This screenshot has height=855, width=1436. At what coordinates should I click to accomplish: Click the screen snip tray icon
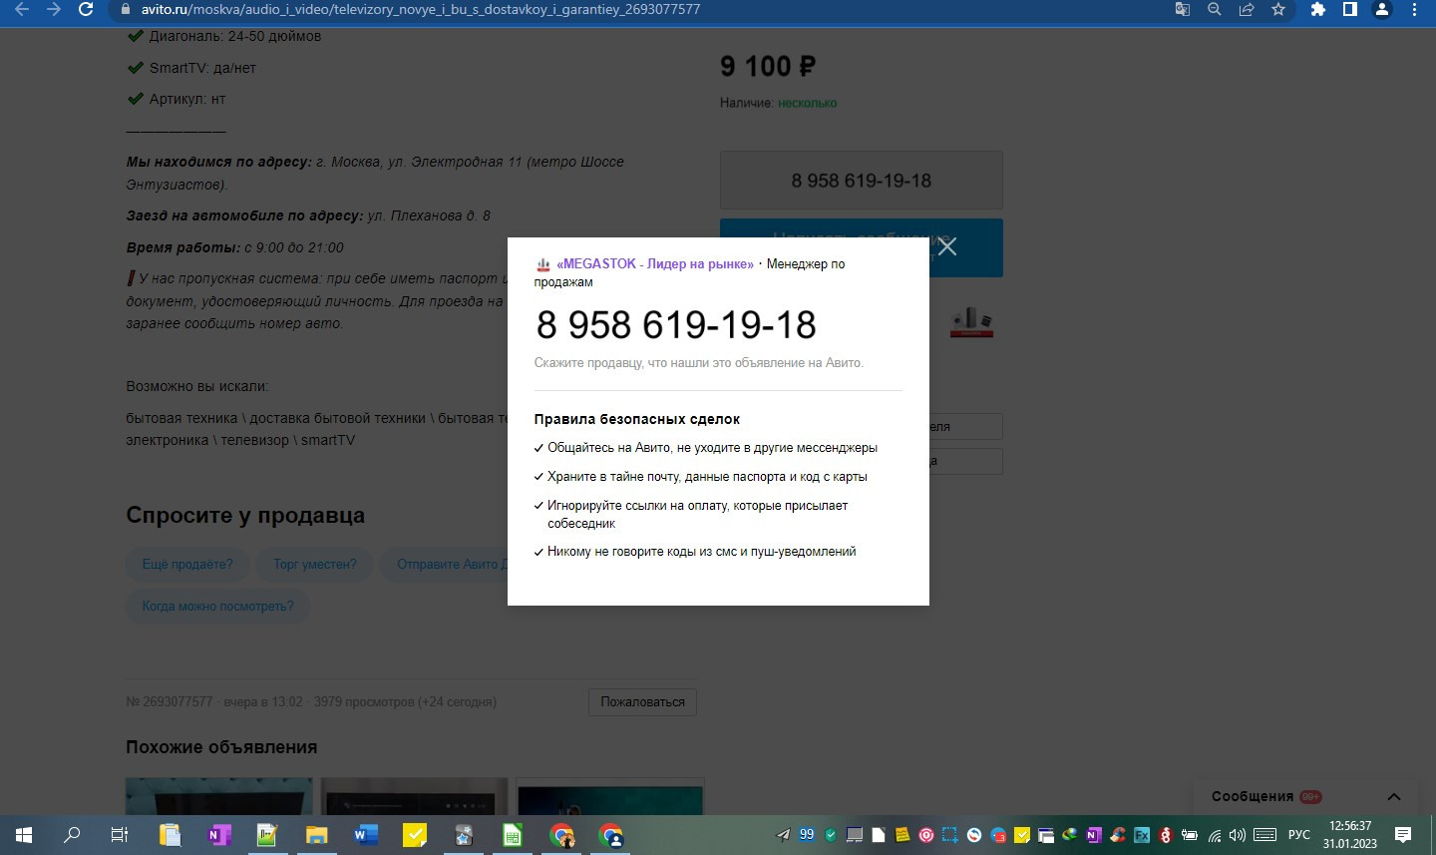point(950,835)
